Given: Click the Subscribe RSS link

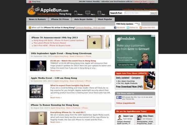Looking at the screenshot, I should (x=149, y=27).
